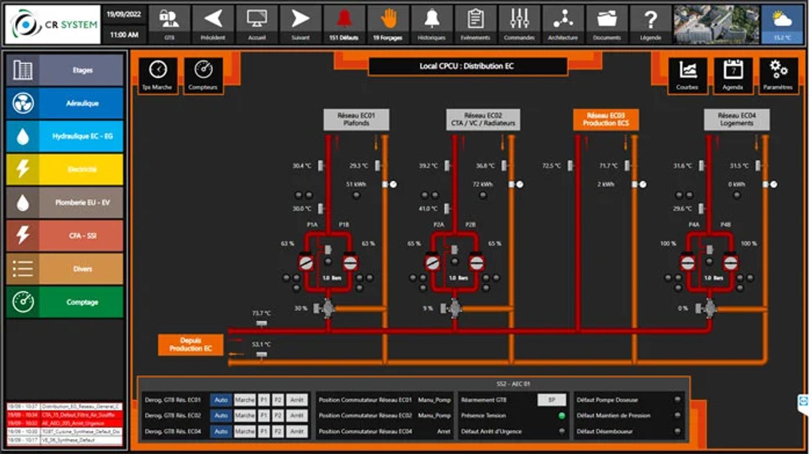
Task: Open the Documents folder icon
Action: click(606, 24)
